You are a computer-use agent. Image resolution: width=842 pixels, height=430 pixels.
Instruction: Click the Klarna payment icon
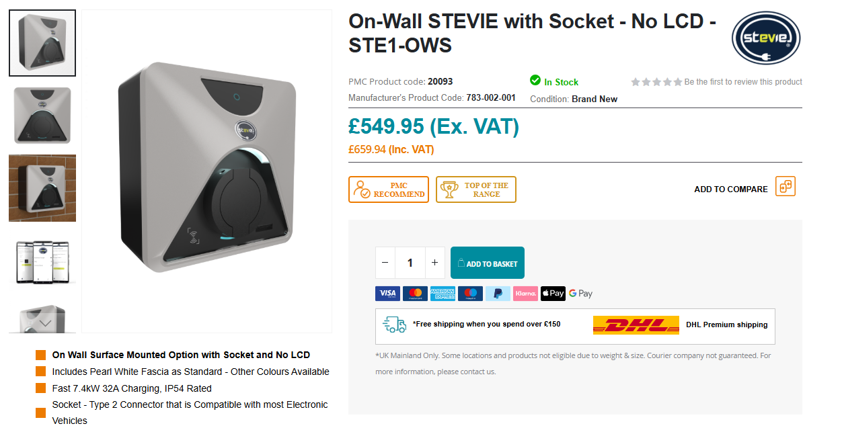pos(525,294)
